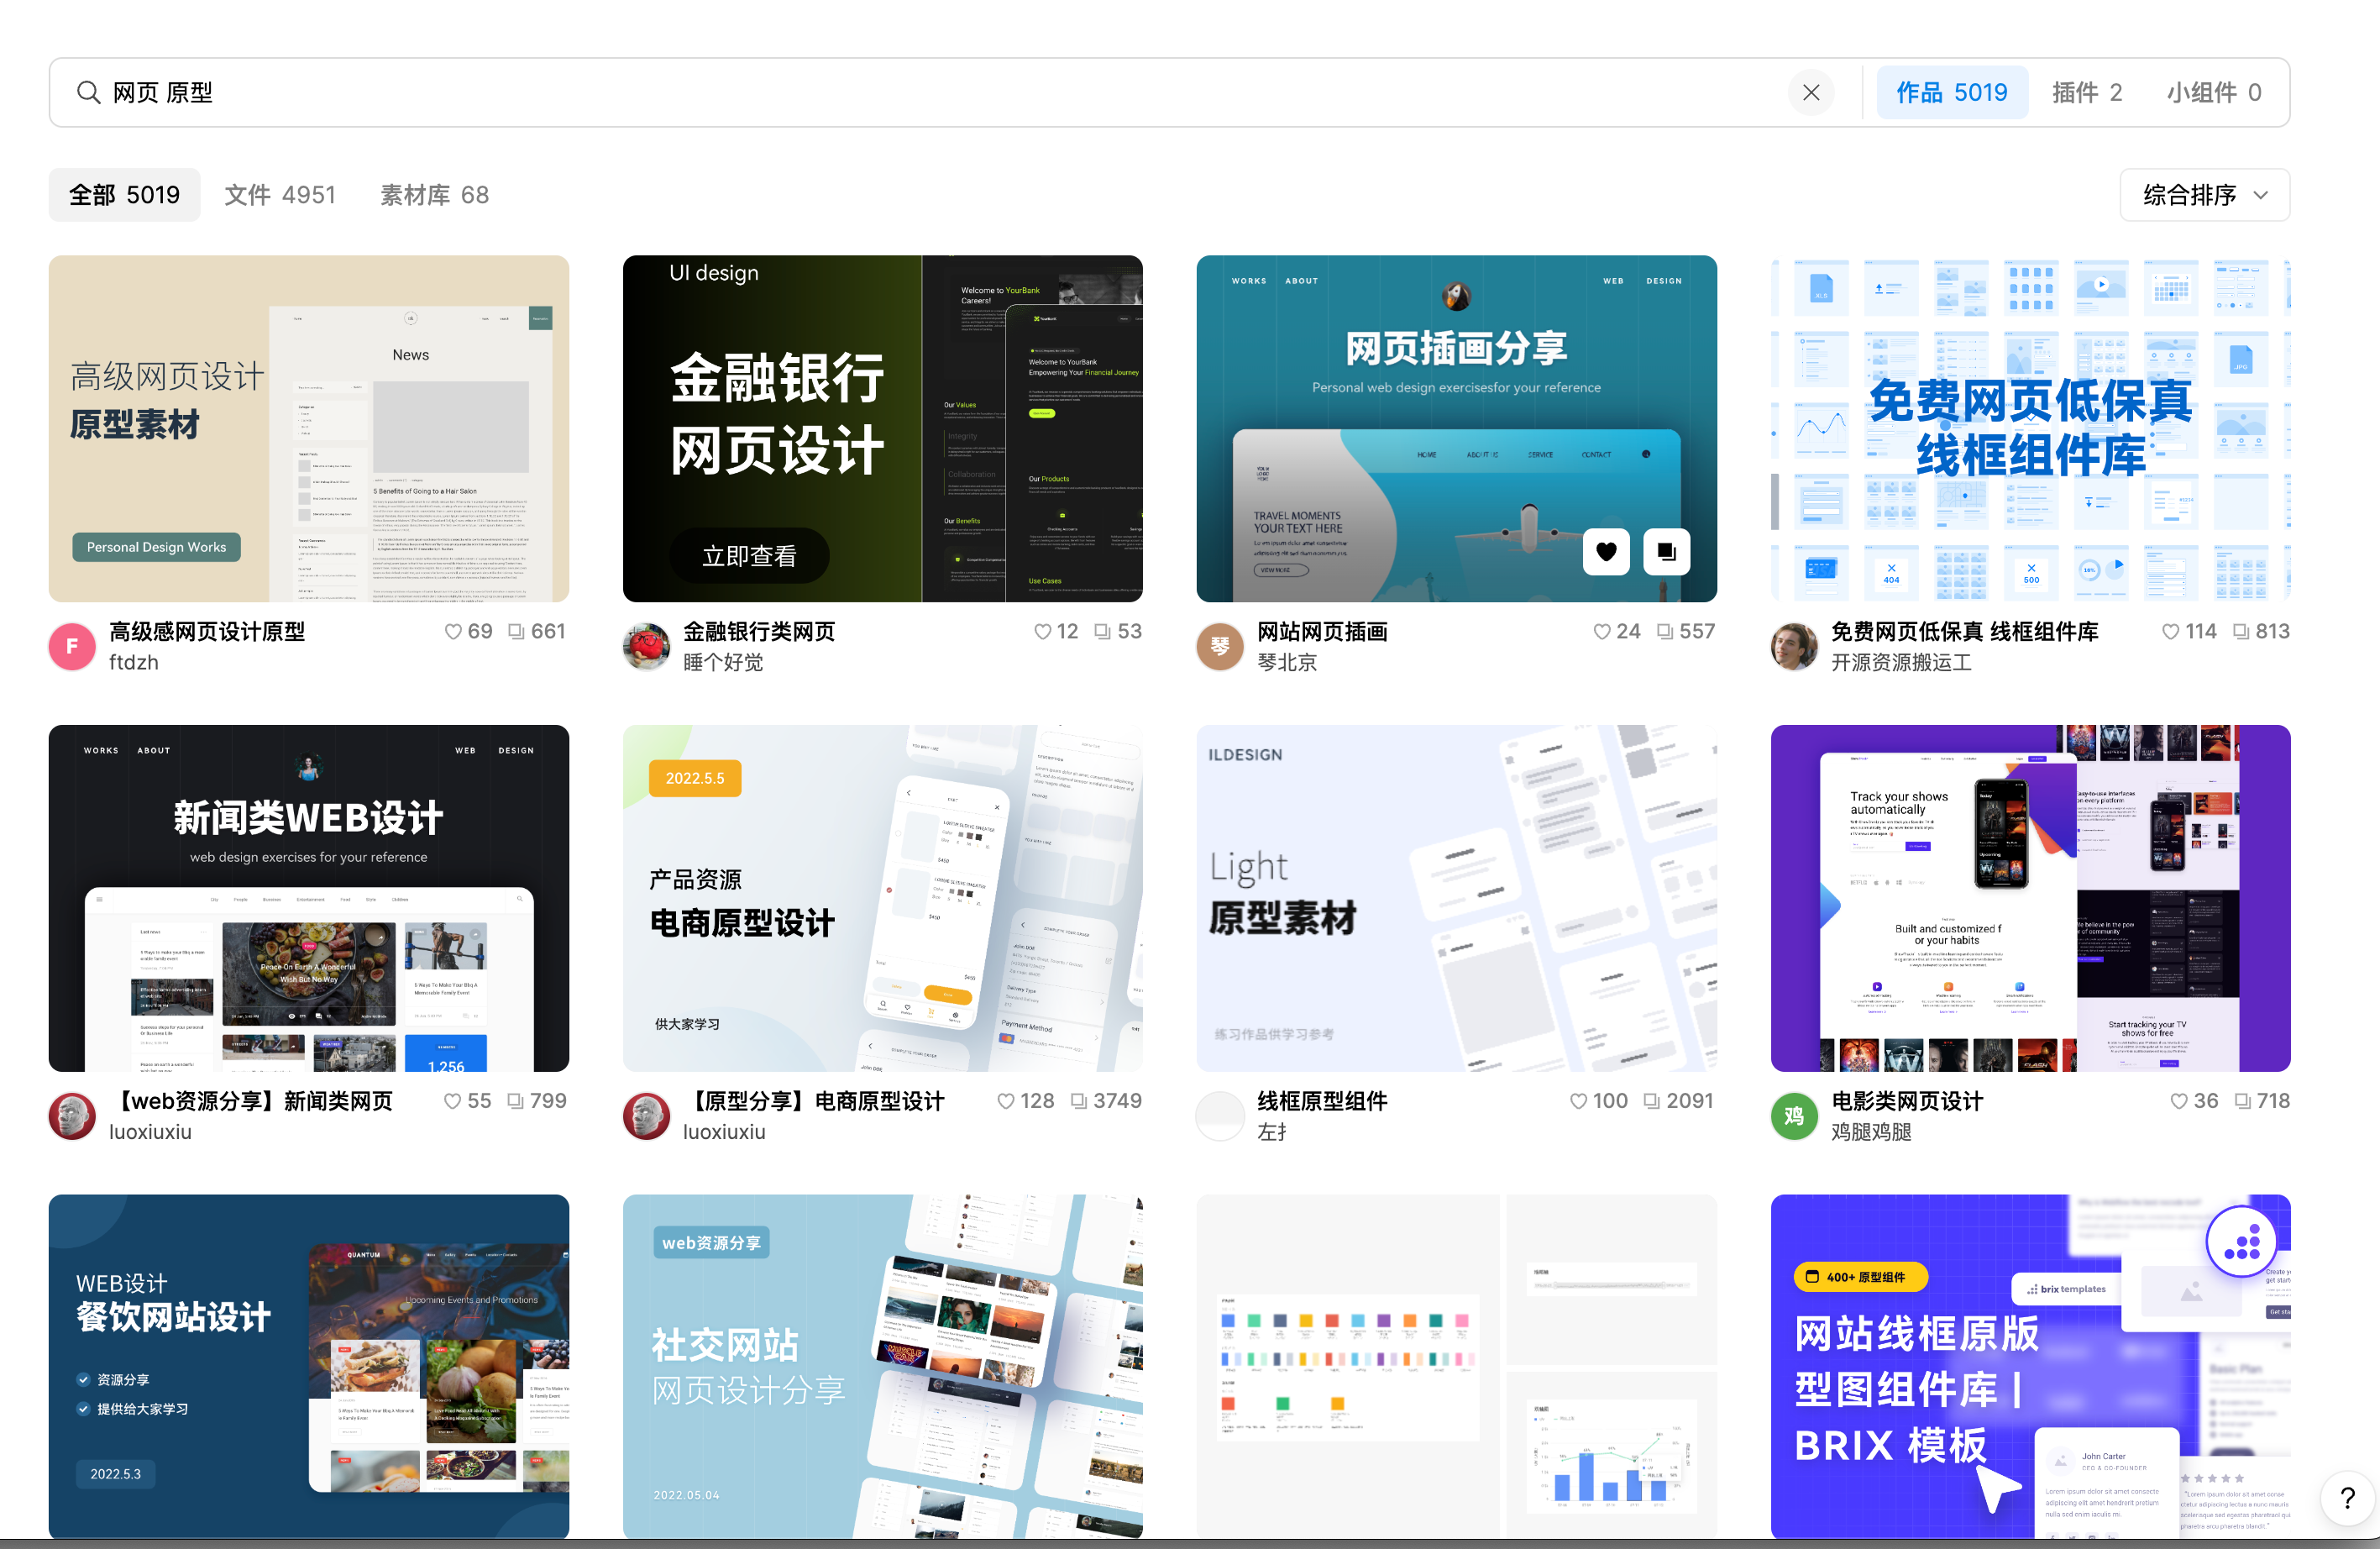The image size is (2380, 1549).
Task: Open the 金融银行网页设计 thumbnail
Action: click(883, 429)
